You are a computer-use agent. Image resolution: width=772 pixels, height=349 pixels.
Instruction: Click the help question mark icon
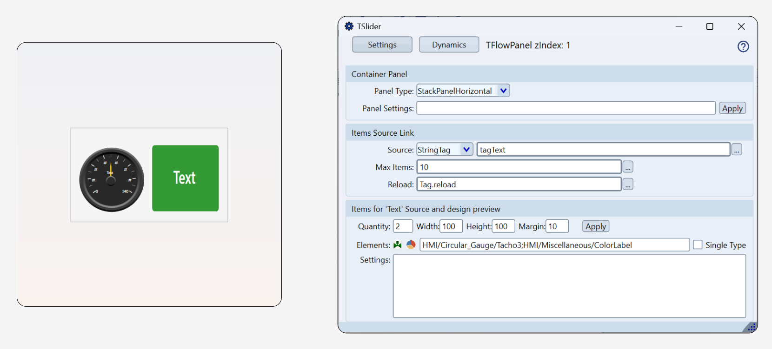click(x=743, y=46)
